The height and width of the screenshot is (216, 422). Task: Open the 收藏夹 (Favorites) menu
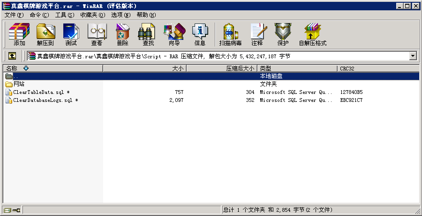click(92, 15)
